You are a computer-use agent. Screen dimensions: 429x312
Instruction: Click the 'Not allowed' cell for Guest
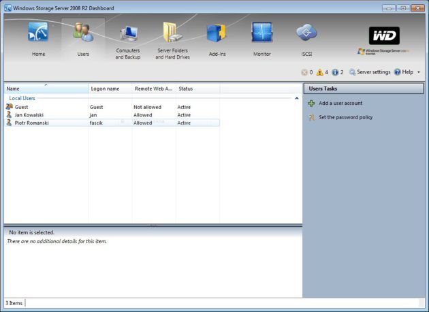147,107
